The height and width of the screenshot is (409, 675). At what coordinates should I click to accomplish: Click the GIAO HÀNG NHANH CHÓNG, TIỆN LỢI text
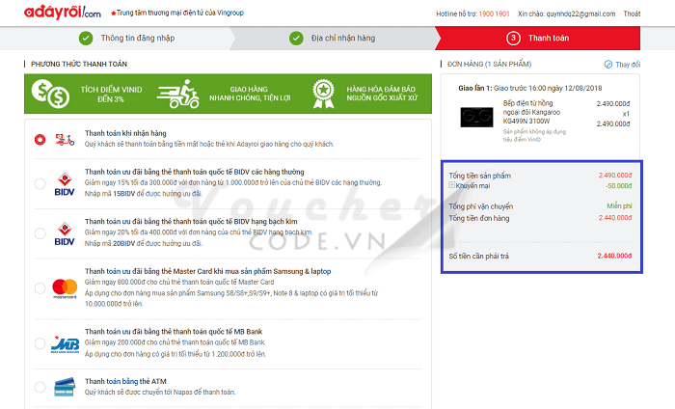coord(250,94)
